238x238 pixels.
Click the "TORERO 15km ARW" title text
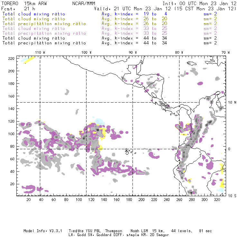click(24, 4)
